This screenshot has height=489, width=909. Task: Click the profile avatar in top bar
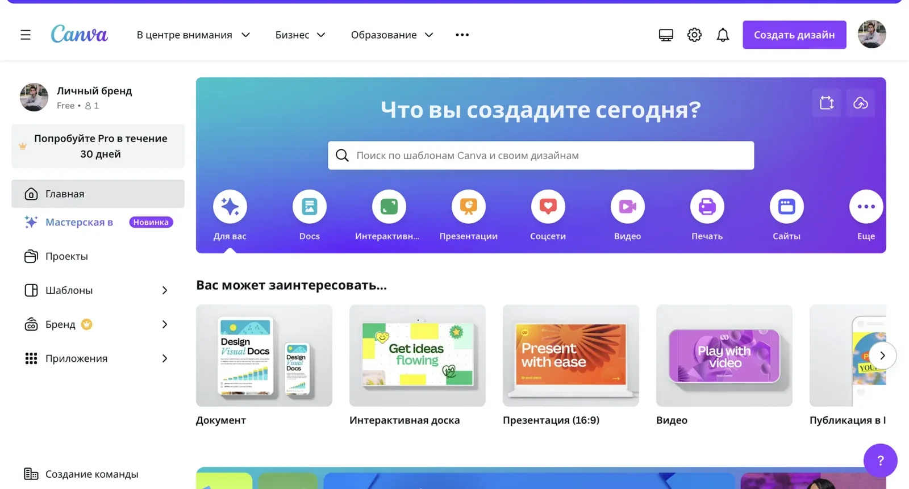872,34
